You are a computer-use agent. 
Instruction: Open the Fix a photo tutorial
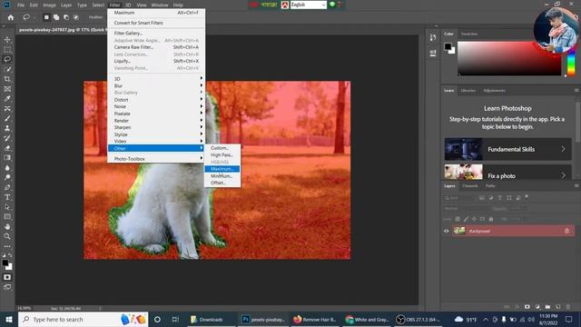point(508,173)
